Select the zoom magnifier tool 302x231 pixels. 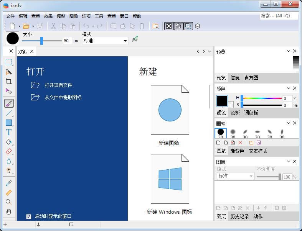point(9,202)
